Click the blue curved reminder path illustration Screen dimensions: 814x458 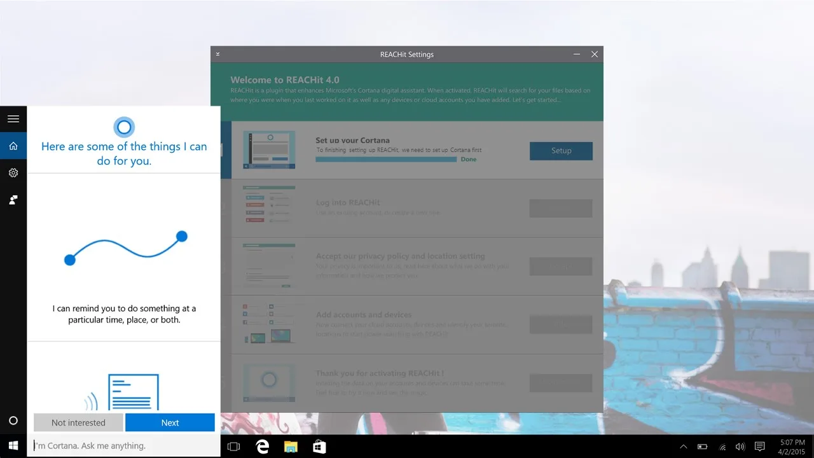126,248
